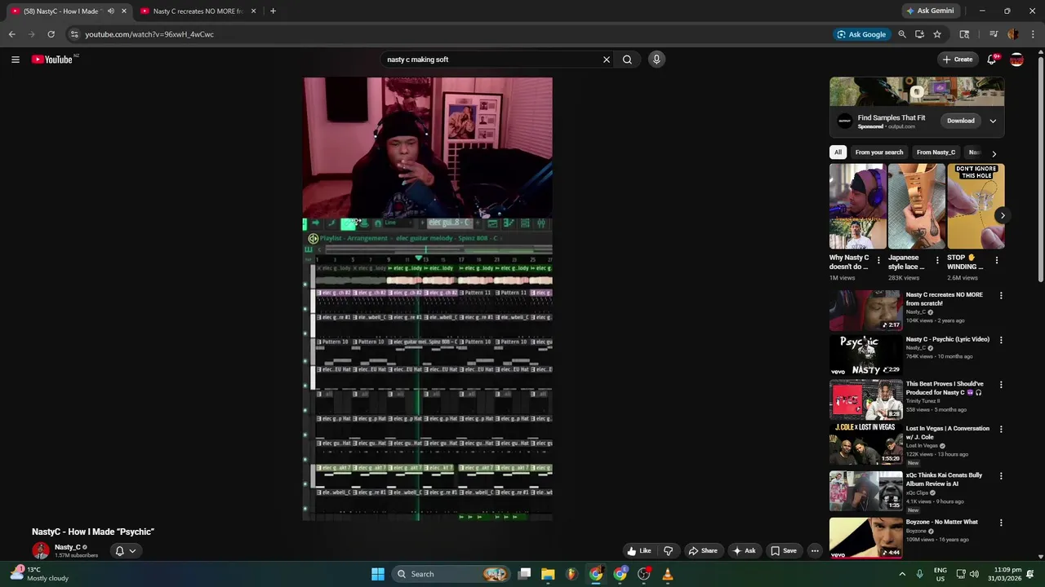The height and width of the screenshot is (587, 1045).
Task: Open options for Nasty C recreates NO MORE
Action: coord(1001,295)
